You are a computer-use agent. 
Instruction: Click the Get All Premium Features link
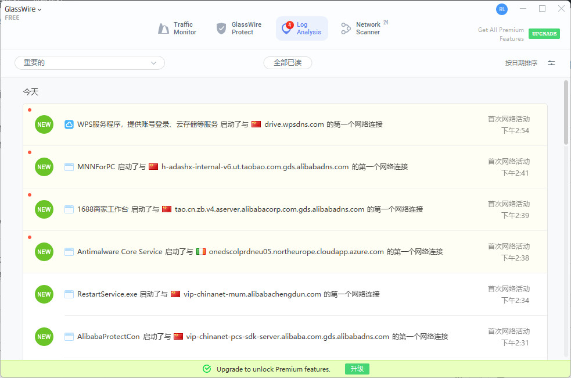501,34
